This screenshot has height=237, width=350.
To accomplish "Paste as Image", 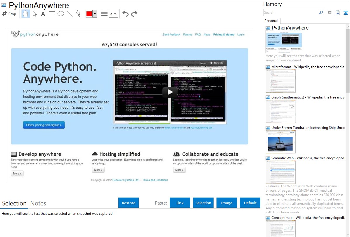I will (x=226, y=203).
